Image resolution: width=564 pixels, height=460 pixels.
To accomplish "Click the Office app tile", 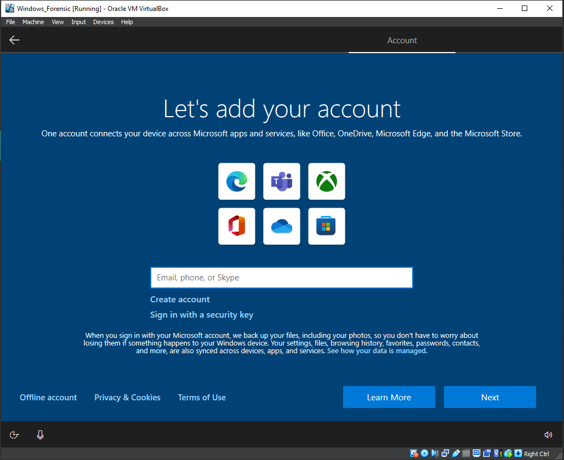I will pyautogui.click(x=237, y=226).
